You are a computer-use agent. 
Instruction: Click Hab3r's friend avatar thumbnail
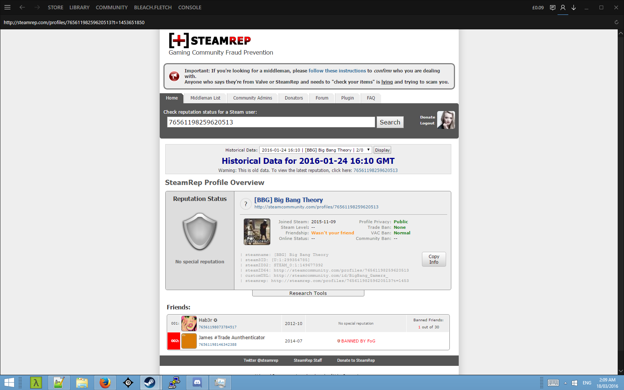[x=189, y=324]
